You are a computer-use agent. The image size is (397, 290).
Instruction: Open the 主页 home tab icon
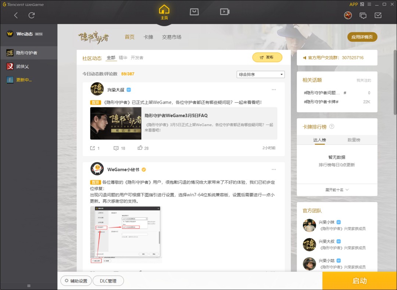[x=164, y=12]
